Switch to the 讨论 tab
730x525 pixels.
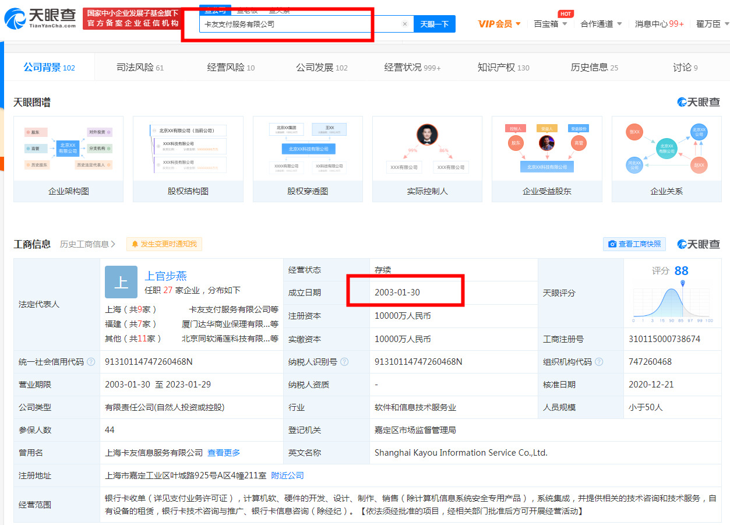click(685, 68)
